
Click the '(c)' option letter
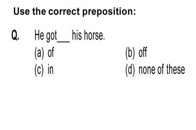coord(39,70)
